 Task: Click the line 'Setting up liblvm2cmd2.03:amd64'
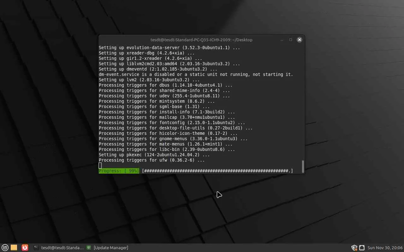(x=169, y=64)
